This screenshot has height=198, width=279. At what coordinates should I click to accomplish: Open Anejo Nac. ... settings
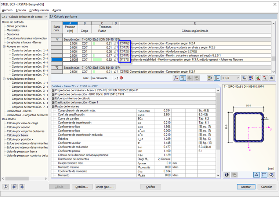tap(105, 187)
